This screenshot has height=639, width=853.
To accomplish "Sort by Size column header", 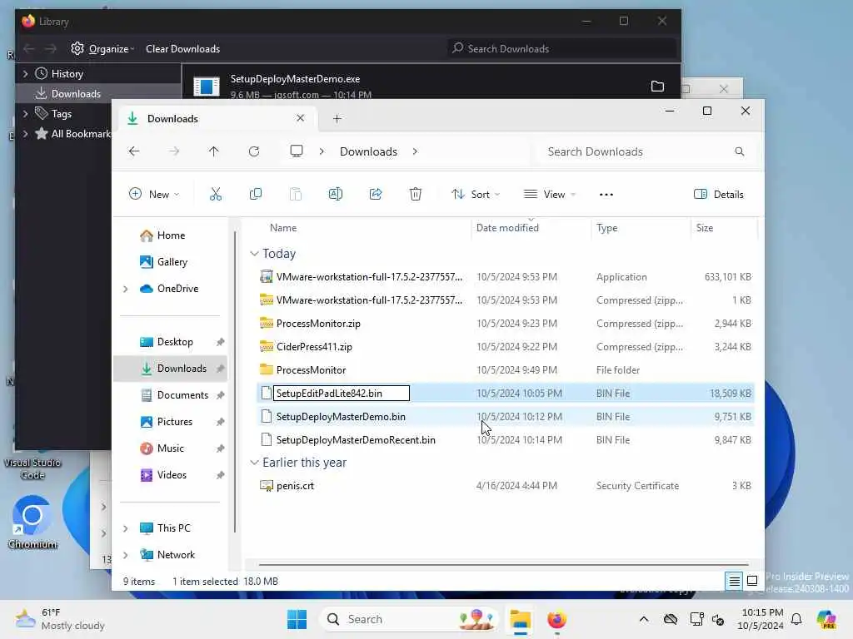I will click(705, 228).
